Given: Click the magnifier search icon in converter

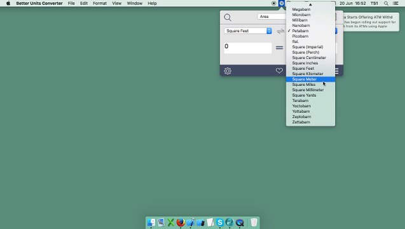Looking at the screenshot, I should [x=228, y=17].
